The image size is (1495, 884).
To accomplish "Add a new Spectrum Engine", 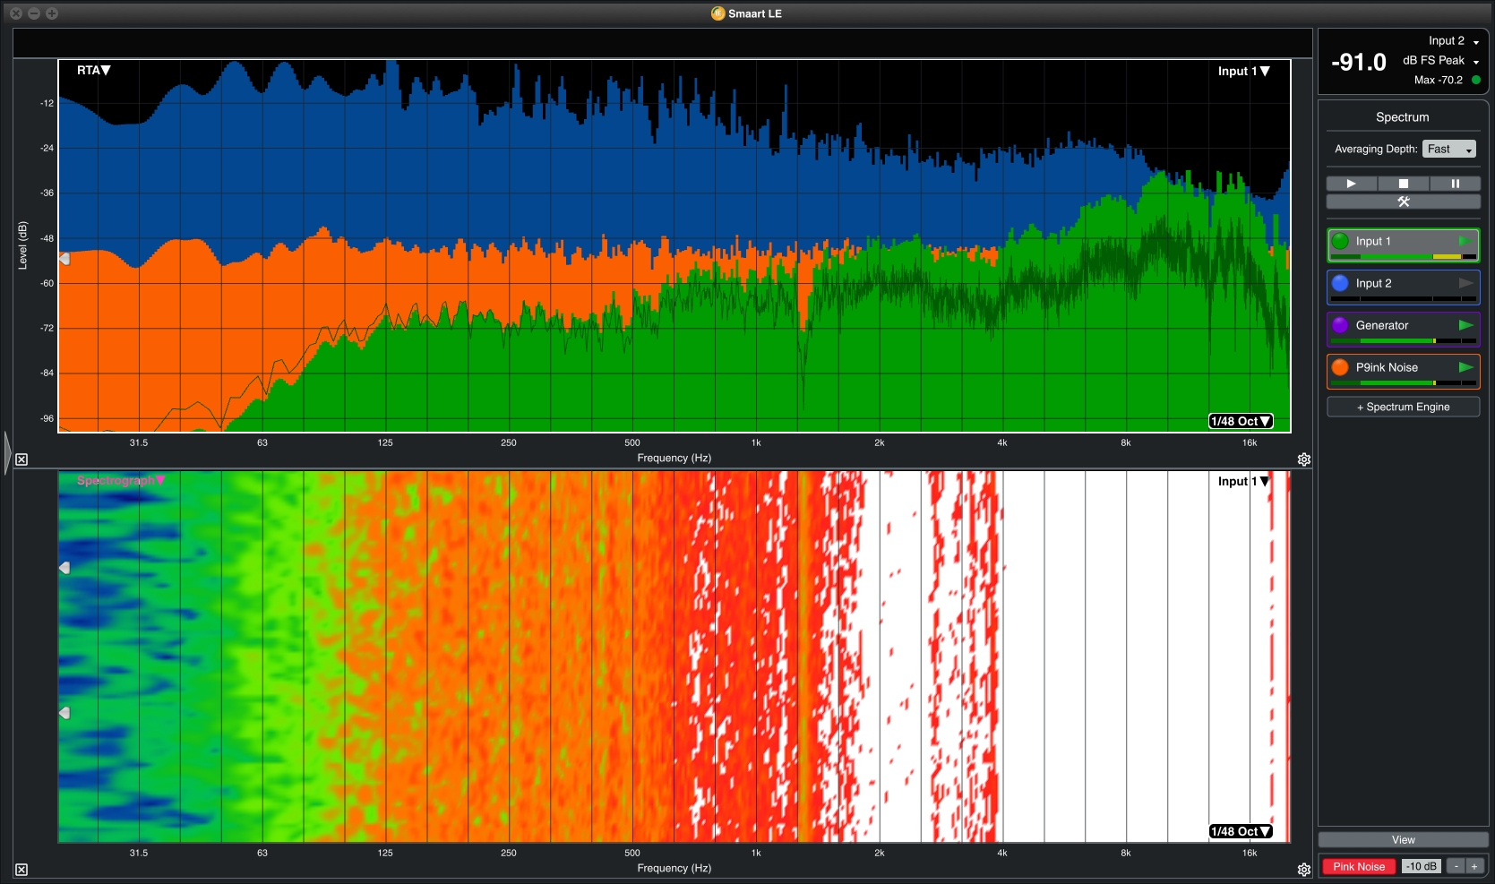I will pos(1403,407).
